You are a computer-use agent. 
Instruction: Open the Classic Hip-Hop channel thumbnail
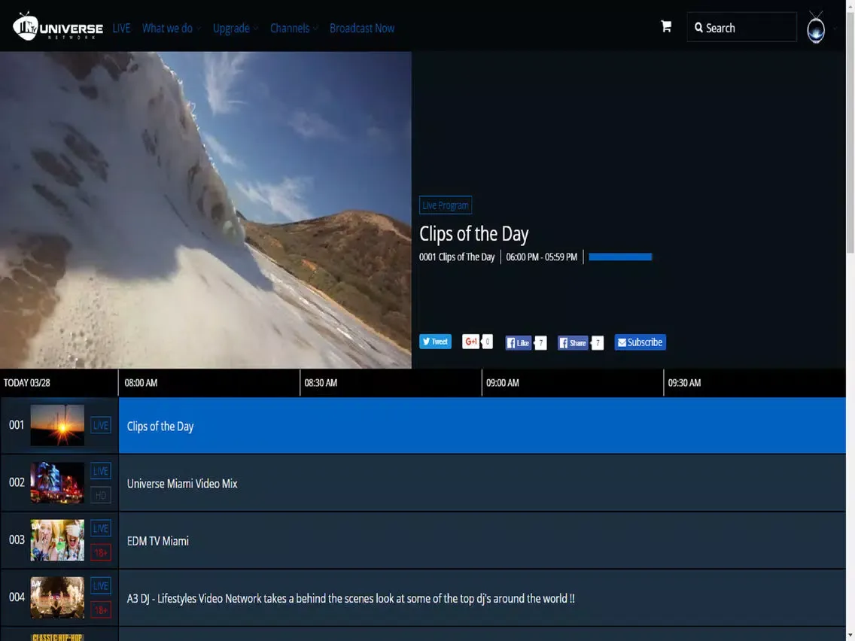[x=57, y=637]
